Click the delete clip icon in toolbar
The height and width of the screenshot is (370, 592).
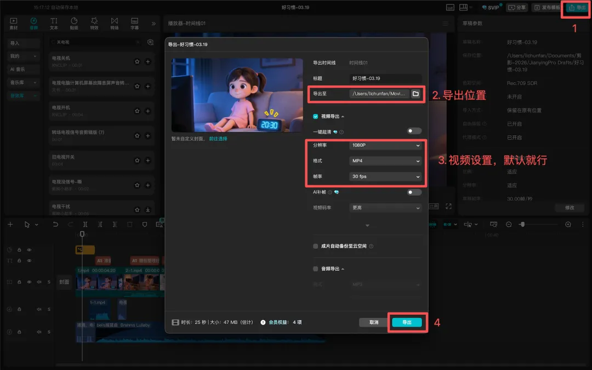pyautogui.click(x=129, y=224)
